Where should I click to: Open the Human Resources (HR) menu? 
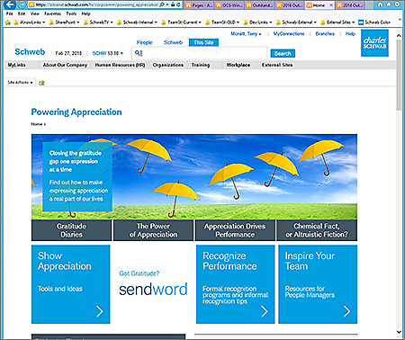[120, 65]
